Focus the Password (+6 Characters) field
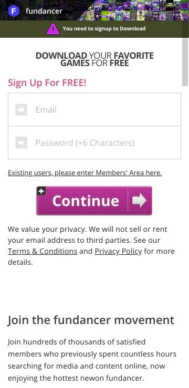The height and width of the screenshot is (388, 189). click(94, 143)
